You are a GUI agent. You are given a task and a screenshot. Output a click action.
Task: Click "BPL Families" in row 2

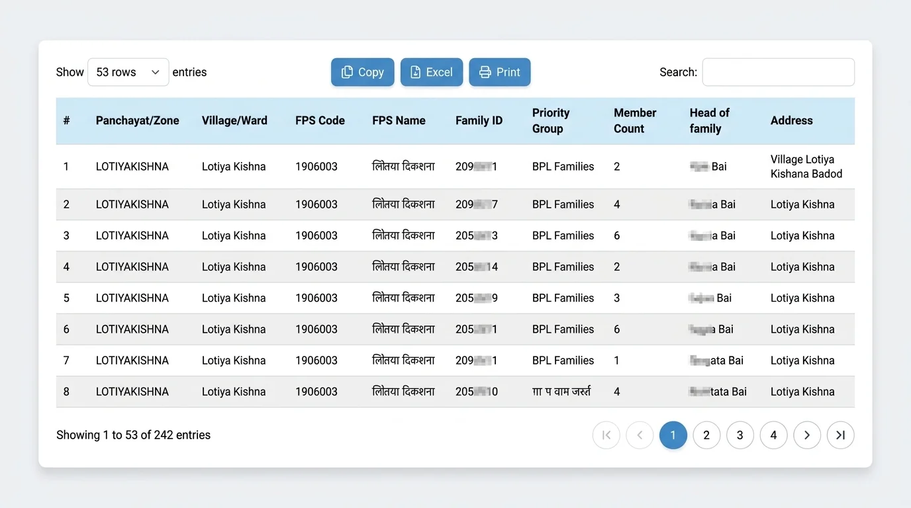coord(563,205)
